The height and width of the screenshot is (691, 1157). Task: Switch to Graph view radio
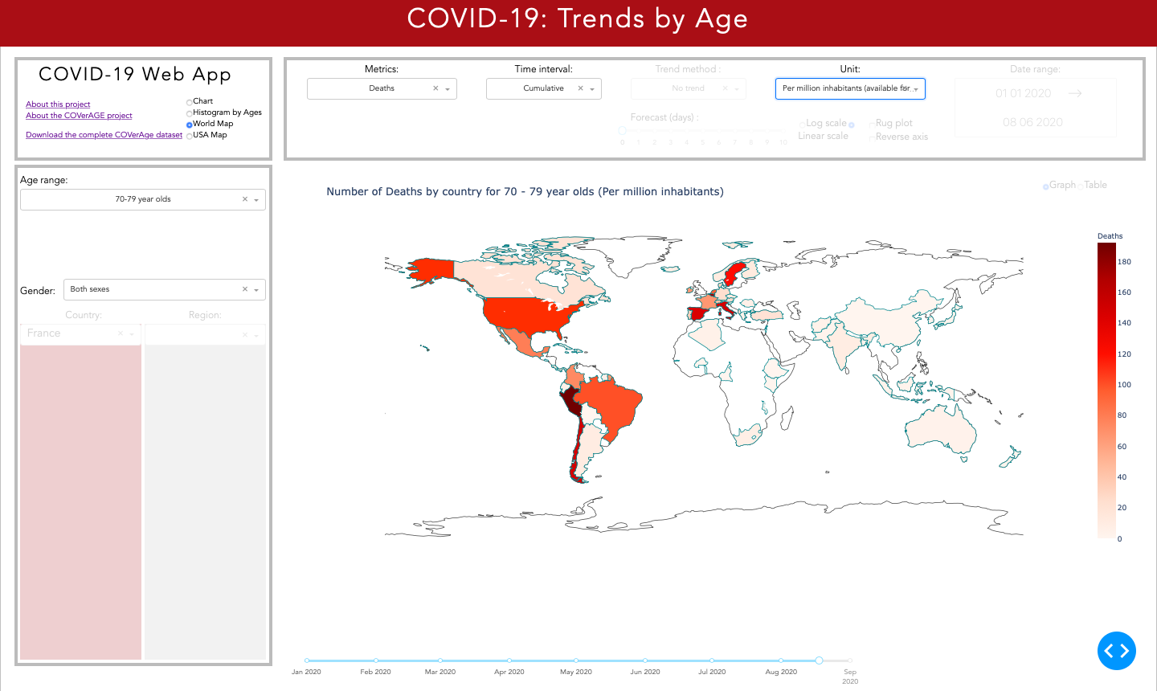coord(1045,186)
